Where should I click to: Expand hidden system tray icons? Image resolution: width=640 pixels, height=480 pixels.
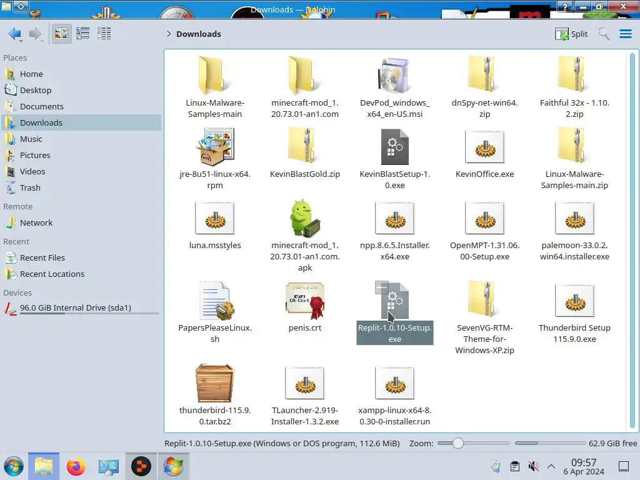[551, 466]
